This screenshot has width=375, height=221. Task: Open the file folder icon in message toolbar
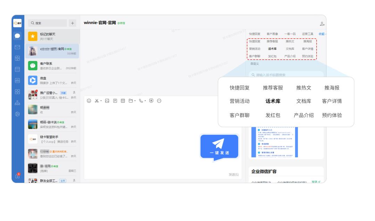coord(131,100)
